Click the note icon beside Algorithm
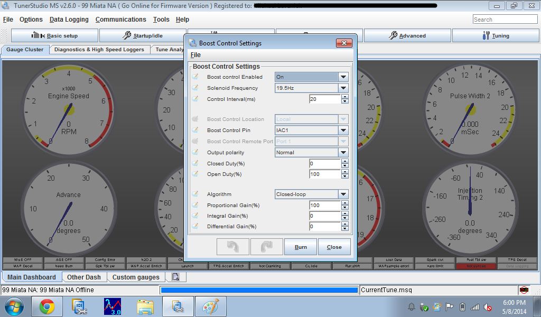 click(x=195, y=194)
